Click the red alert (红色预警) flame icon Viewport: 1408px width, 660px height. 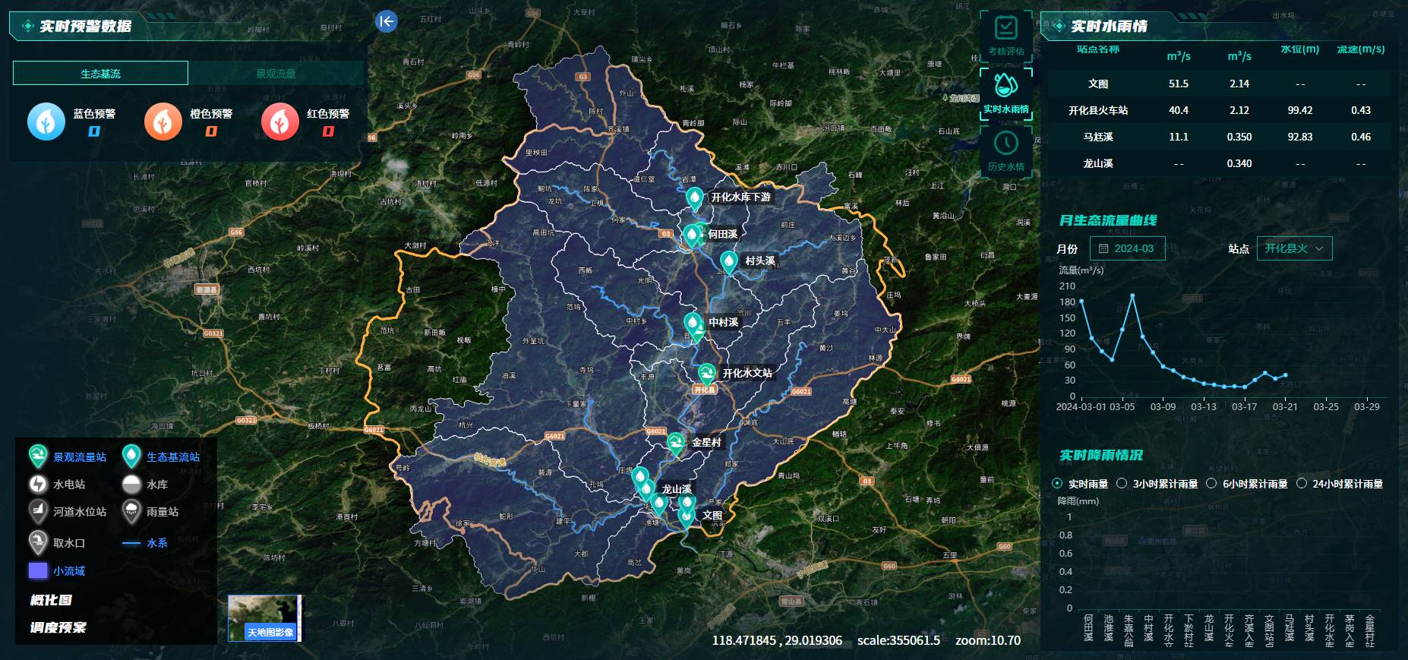tap(280, 122)
